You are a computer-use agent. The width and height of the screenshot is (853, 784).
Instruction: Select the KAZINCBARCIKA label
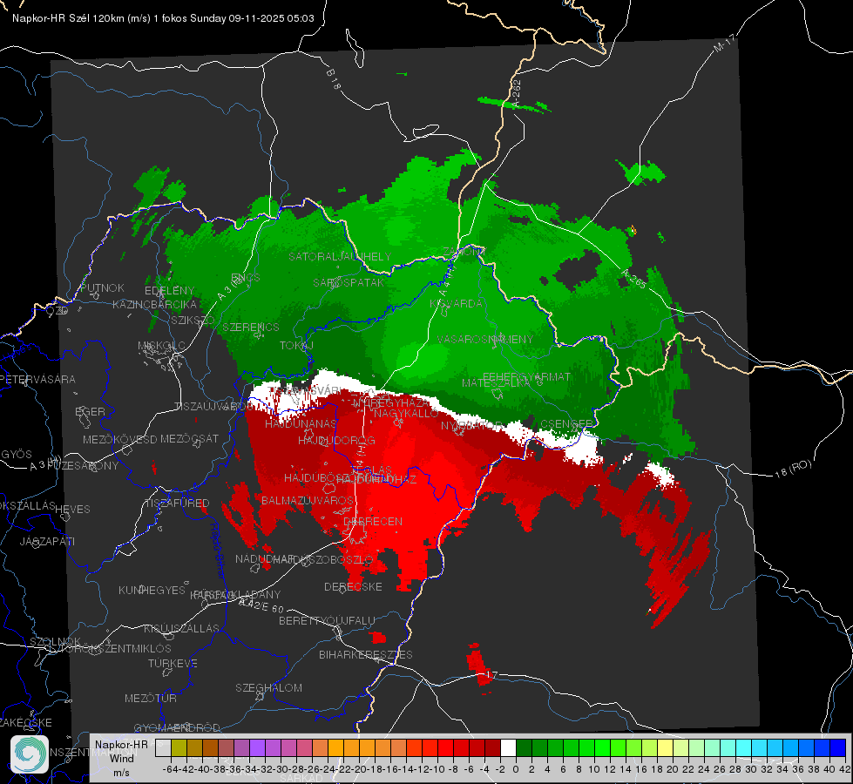point(154,304)
